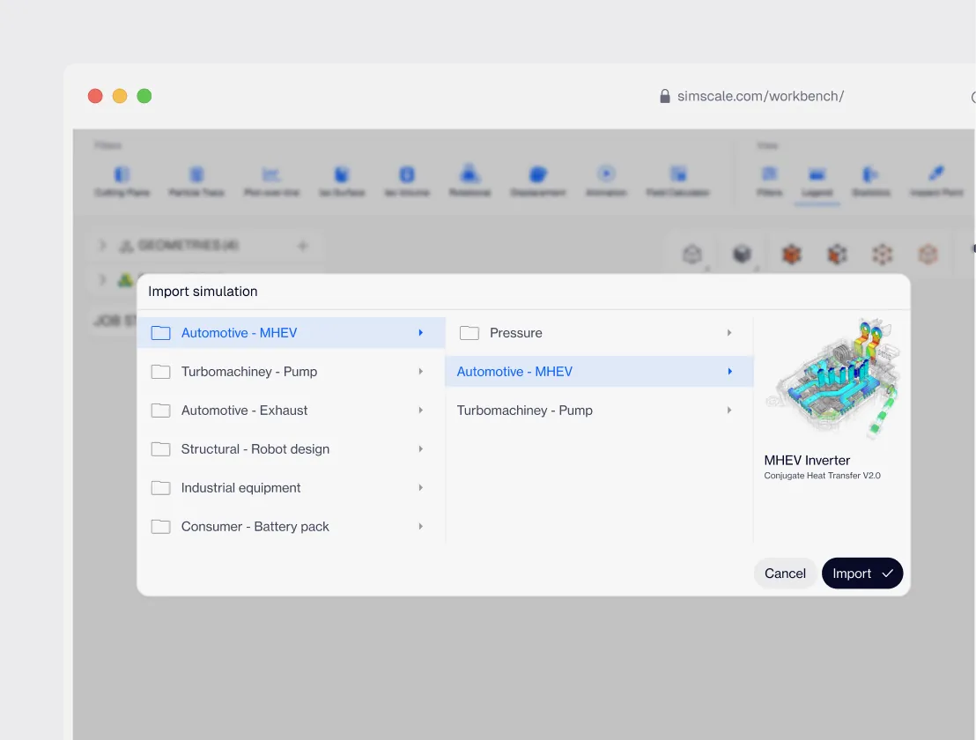Click the grey solid cube render mode icon
The height and width of the screenshot is (740, 976).
[x=742, y=254]
